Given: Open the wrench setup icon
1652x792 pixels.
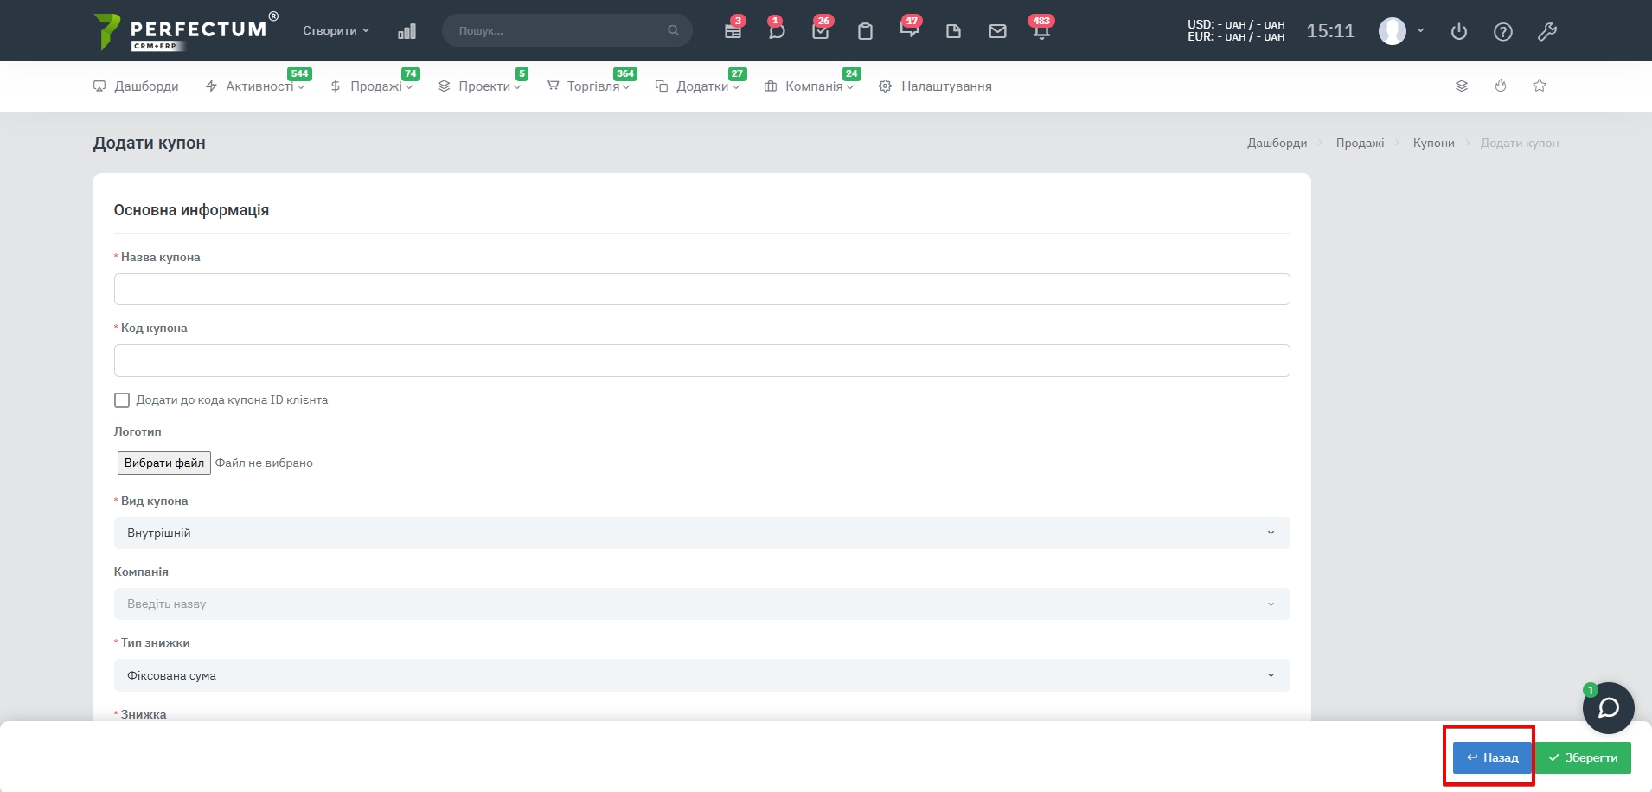Looking at the screenshot, I should (1547, 32).
